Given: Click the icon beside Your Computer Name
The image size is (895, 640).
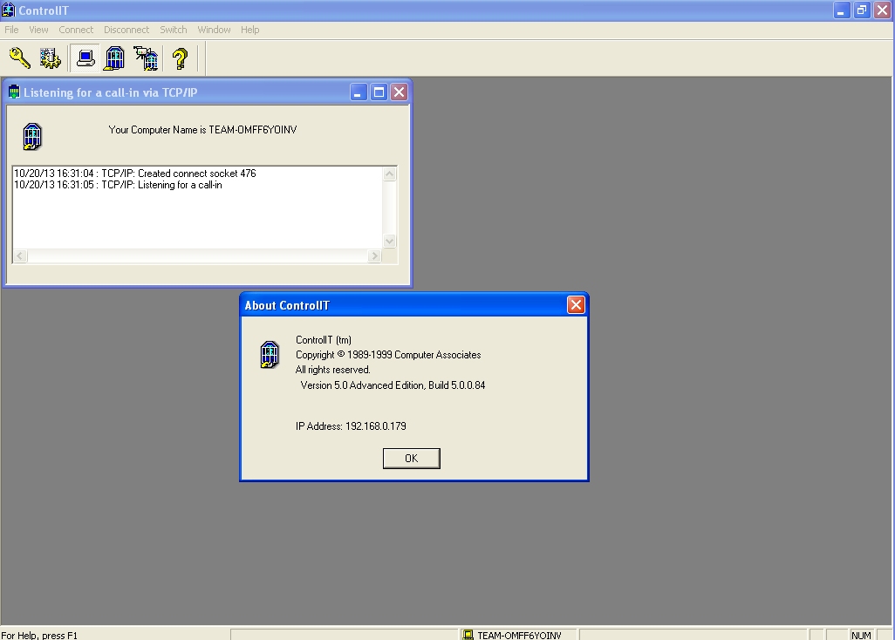Looking at the screenshot, I should (x=32, y=137).
